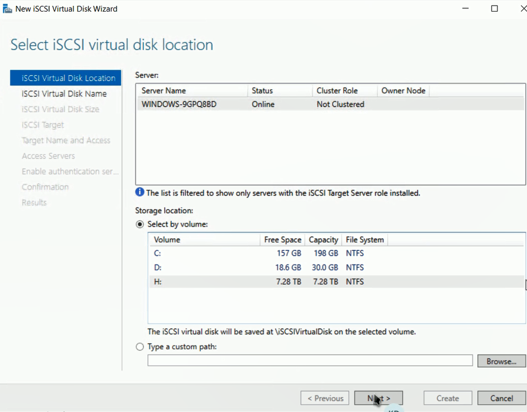The image size is (527, 412).
Task: Click the Capacity column header
Action: click(x=323, y=240)
